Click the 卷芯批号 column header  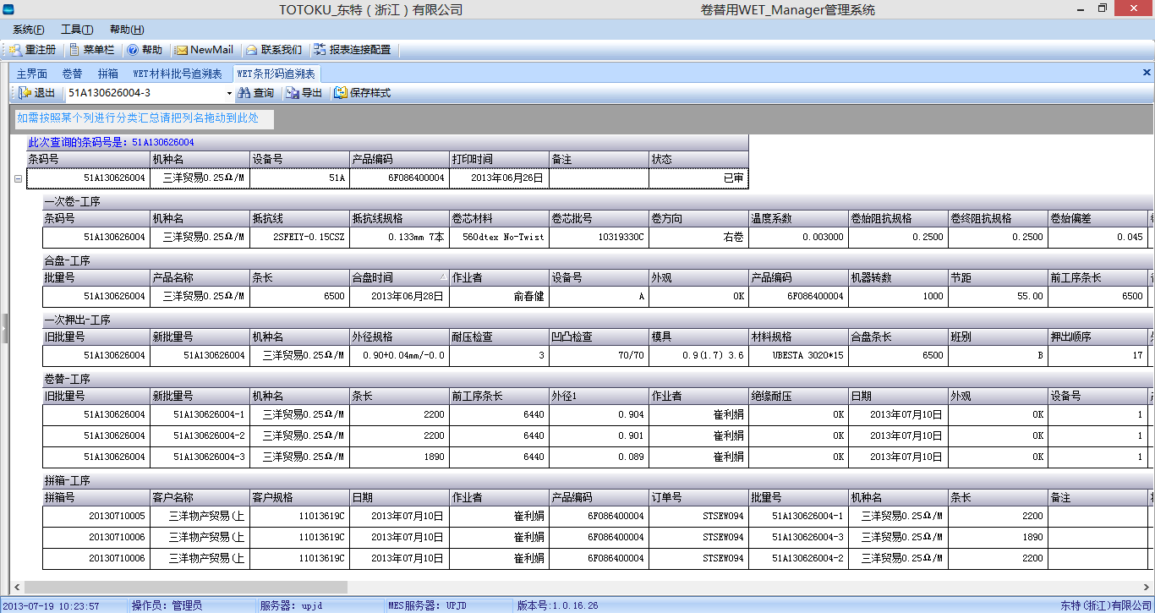[x=599, y=218]
